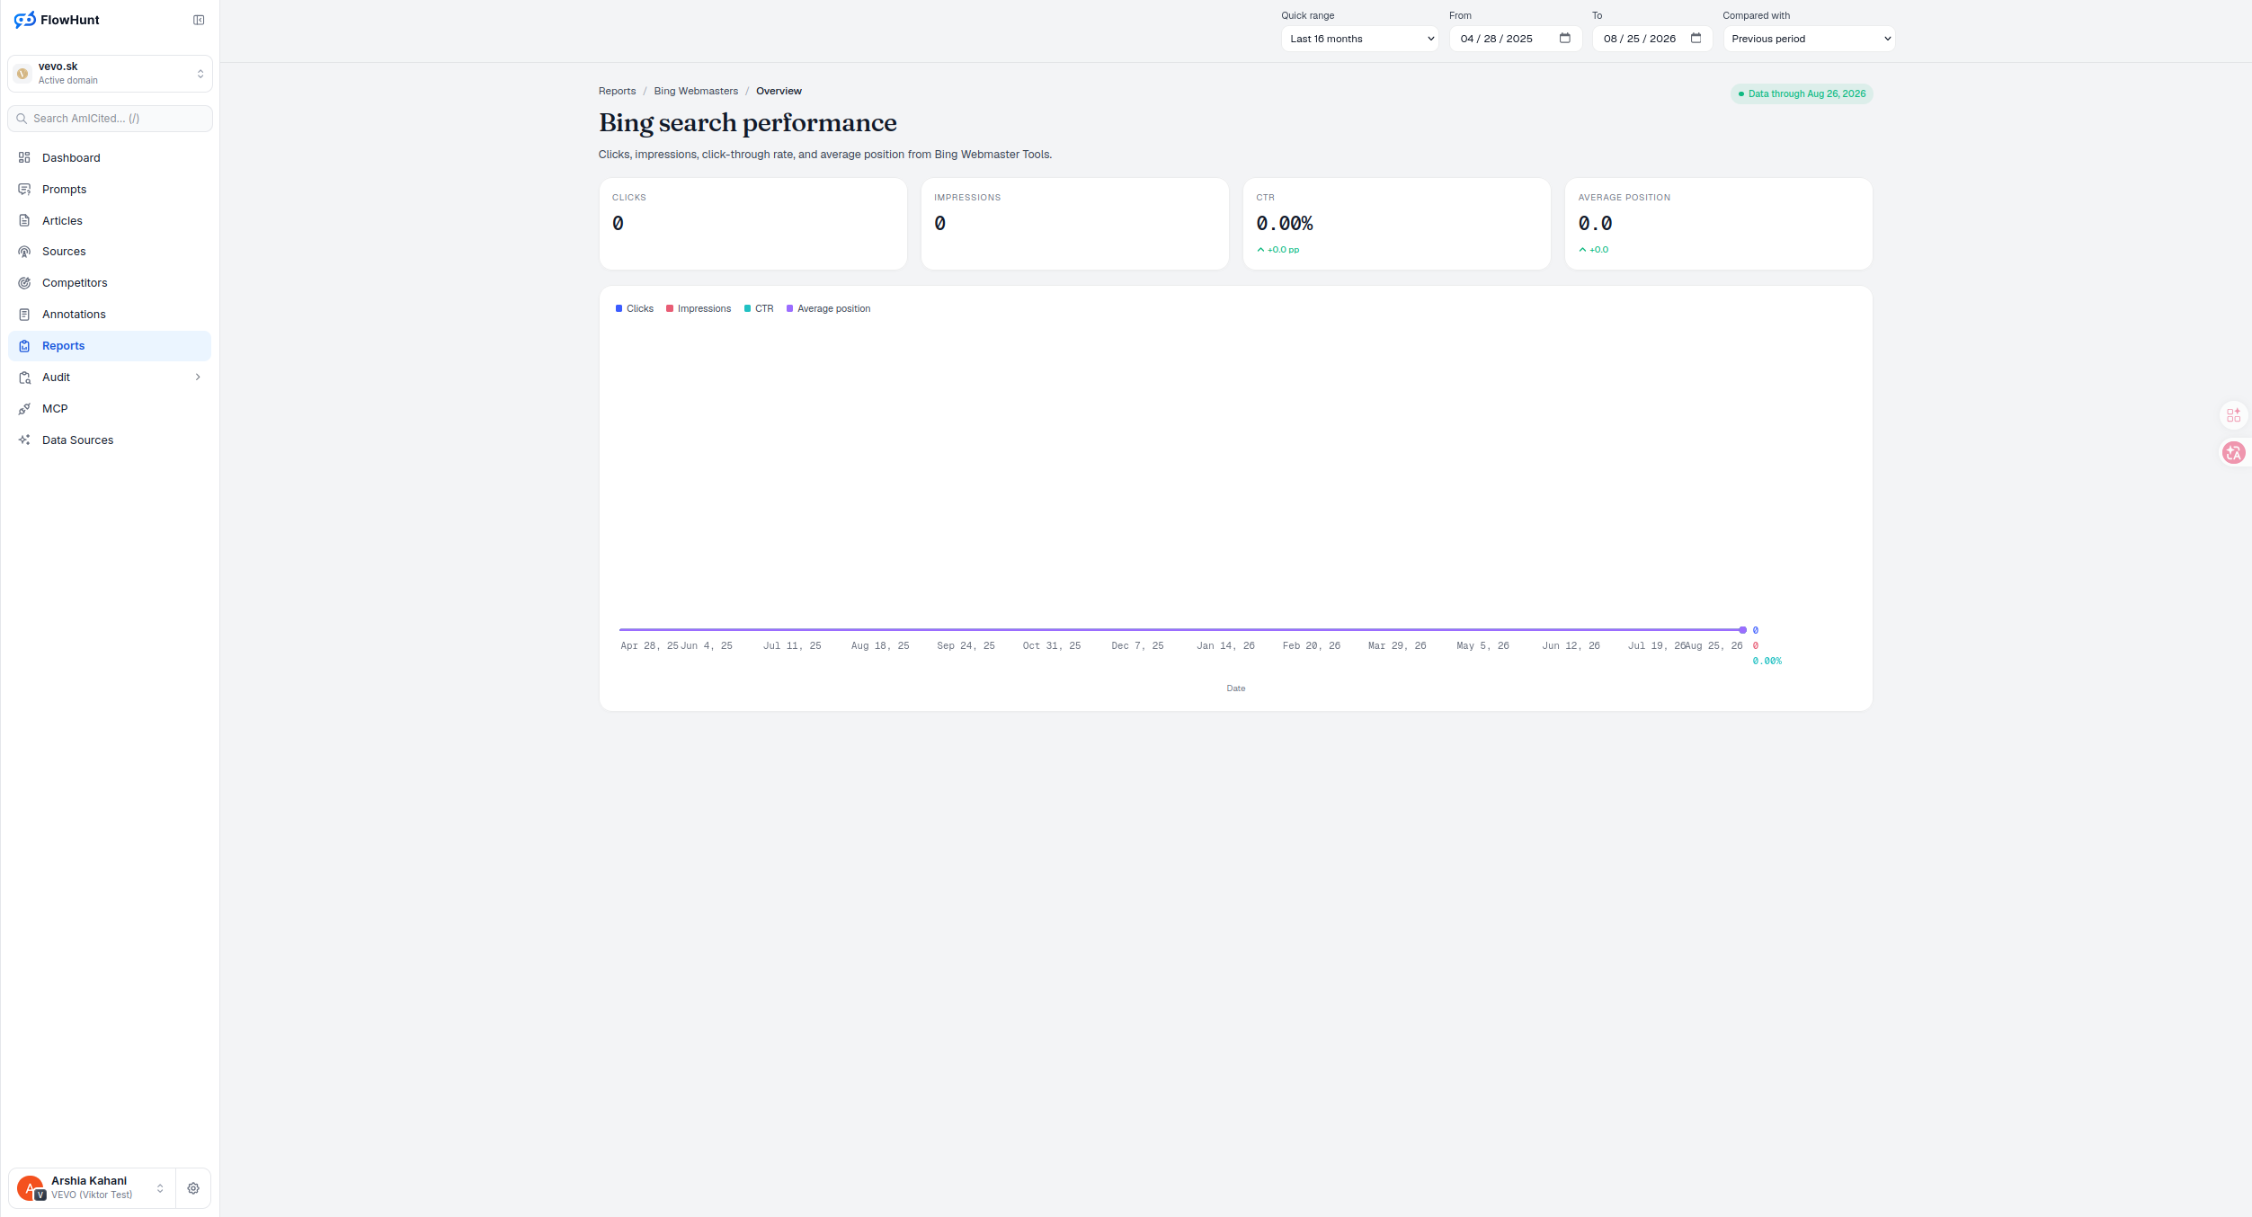The image size is (2252, 1217).
Task: Go to Data Sources page
Action: tap(110, 440)
